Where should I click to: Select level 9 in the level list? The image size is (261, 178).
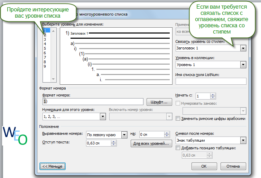[x=45, y=66]
